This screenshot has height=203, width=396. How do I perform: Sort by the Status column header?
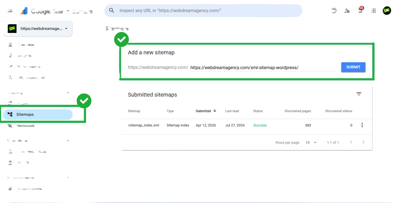(258, 111)
